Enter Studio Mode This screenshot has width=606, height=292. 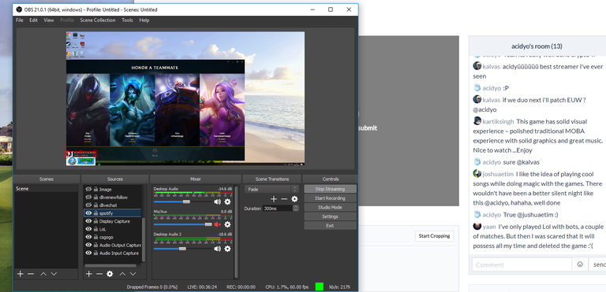[330, 208]
